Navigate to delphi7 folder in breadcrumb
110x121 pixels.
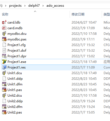[34, 6]
